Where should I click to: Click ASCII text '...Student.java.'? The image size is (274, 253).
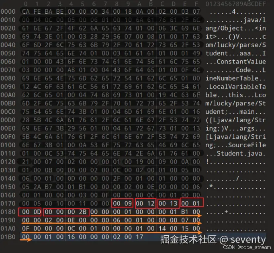pos(235,153)
